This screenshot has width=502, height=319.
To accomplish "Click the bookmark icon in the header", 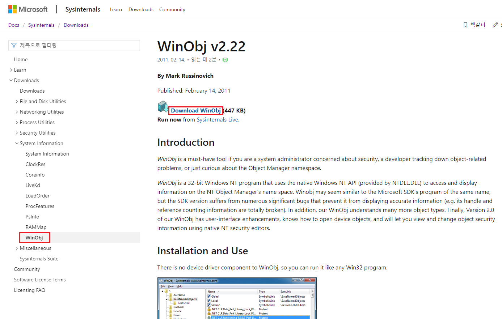I will pos(465,25).
